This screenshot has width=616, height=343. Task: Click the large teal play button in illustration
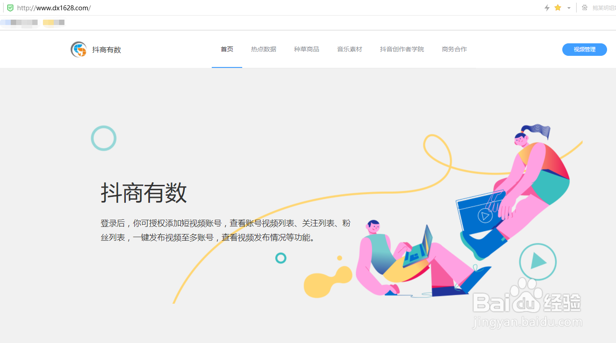(x=538, y=262)
